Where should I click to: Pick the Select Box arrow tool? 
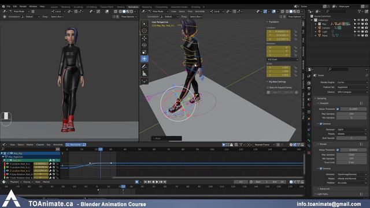[x=145, y=24]
